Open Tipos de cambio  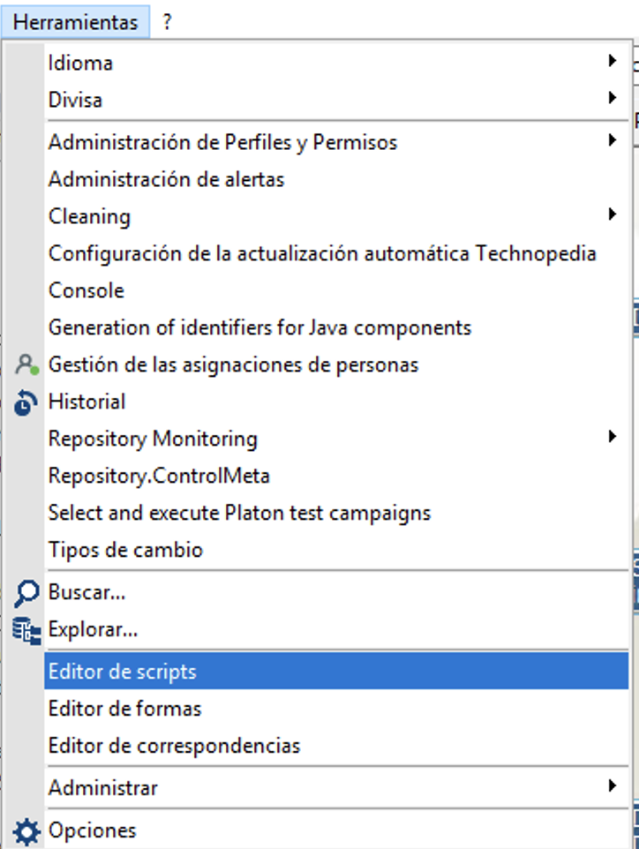coord(336,550)
